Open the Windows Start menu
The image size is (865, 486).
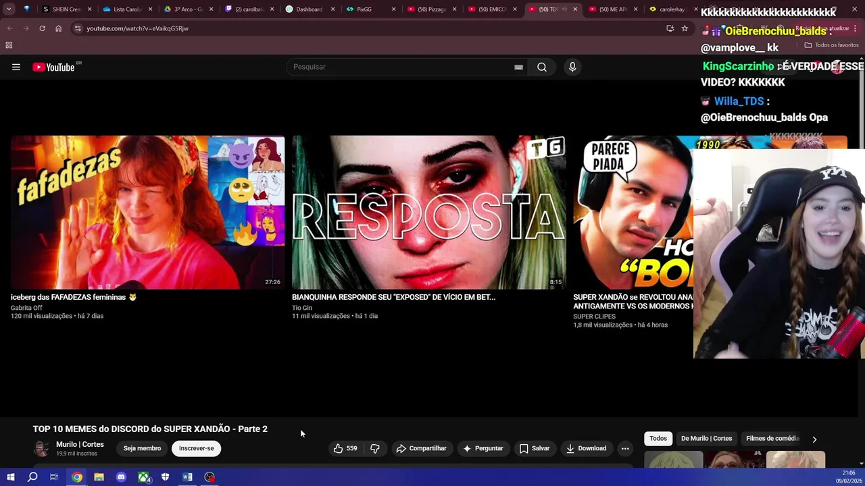click(x=10, y=477)
